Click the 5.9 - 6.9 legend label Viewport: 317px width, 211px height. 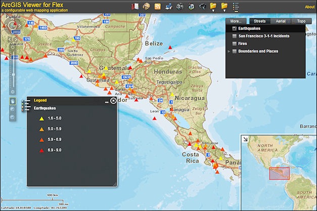(x=55, y=139)
